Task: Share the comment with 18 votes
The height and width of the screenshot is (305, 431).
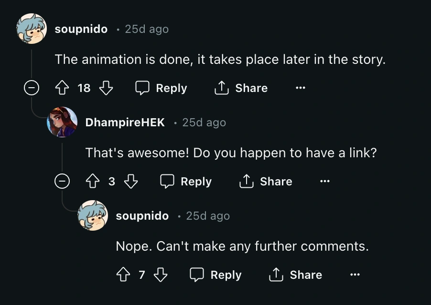Action: tap(240, 88)
